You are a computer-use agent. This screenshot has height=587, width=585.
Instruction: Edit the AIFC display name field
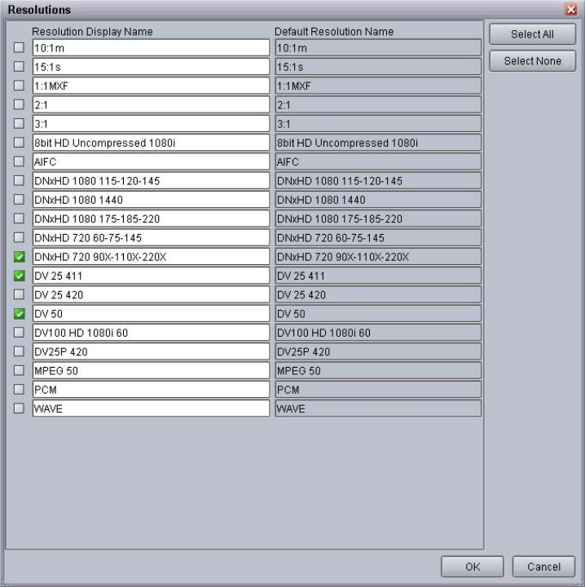151,161
